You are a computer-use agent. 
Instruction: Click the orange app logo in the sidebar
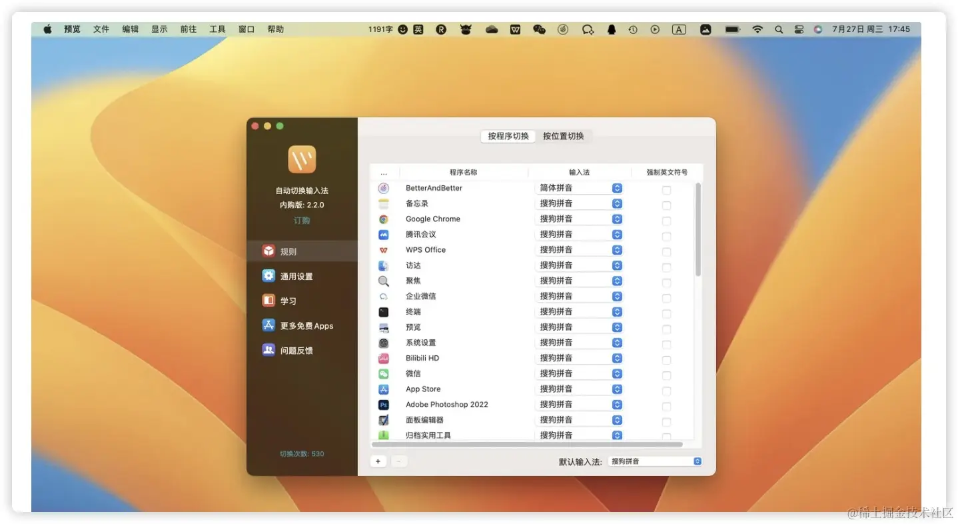click(x=302, y=159)
